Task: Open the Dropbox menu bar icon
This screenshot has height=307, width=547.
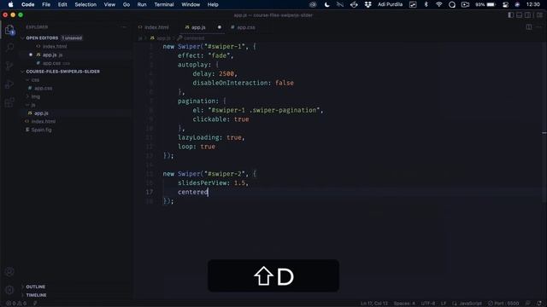Action: [368, 4]
